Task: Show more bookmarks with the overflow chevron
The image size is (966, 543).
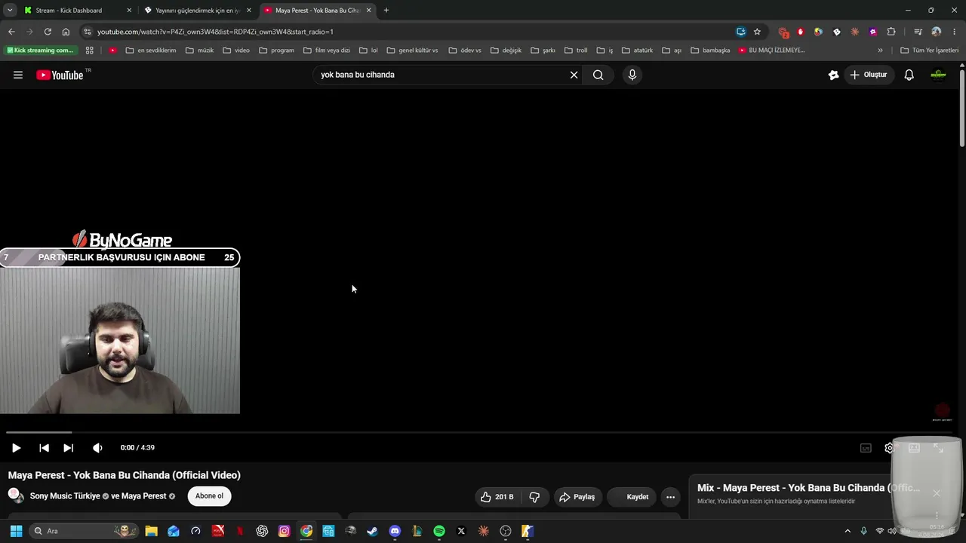Action: (880, 51)
